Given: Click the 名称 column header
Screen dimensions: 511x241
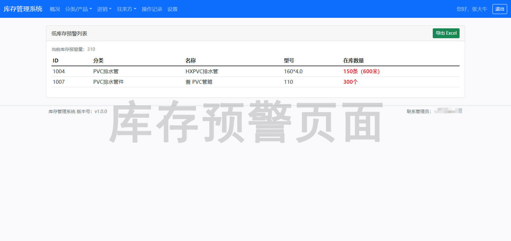Looking at the screenshot, I should (x=191, y=60).
